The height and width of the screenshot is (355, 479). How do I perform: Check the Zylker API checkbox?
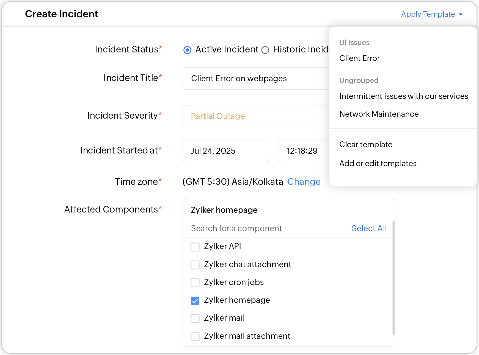coord(195,247)
